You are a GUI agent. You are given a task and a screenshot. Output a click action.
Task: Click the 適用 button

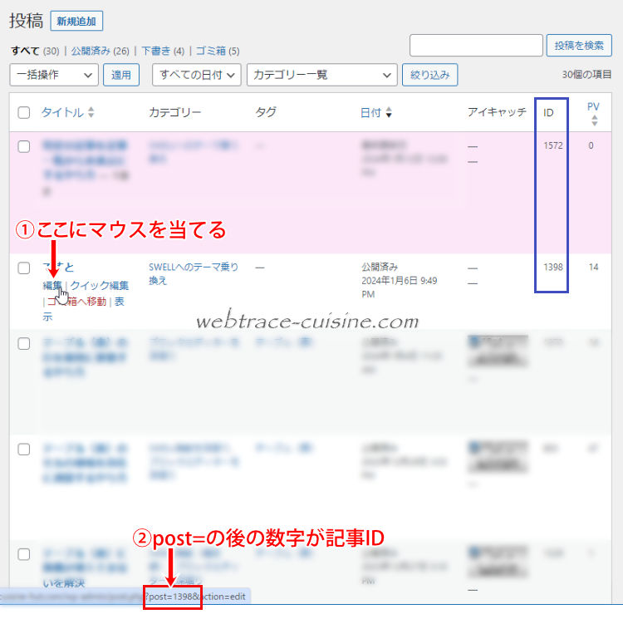coord(121,75)
